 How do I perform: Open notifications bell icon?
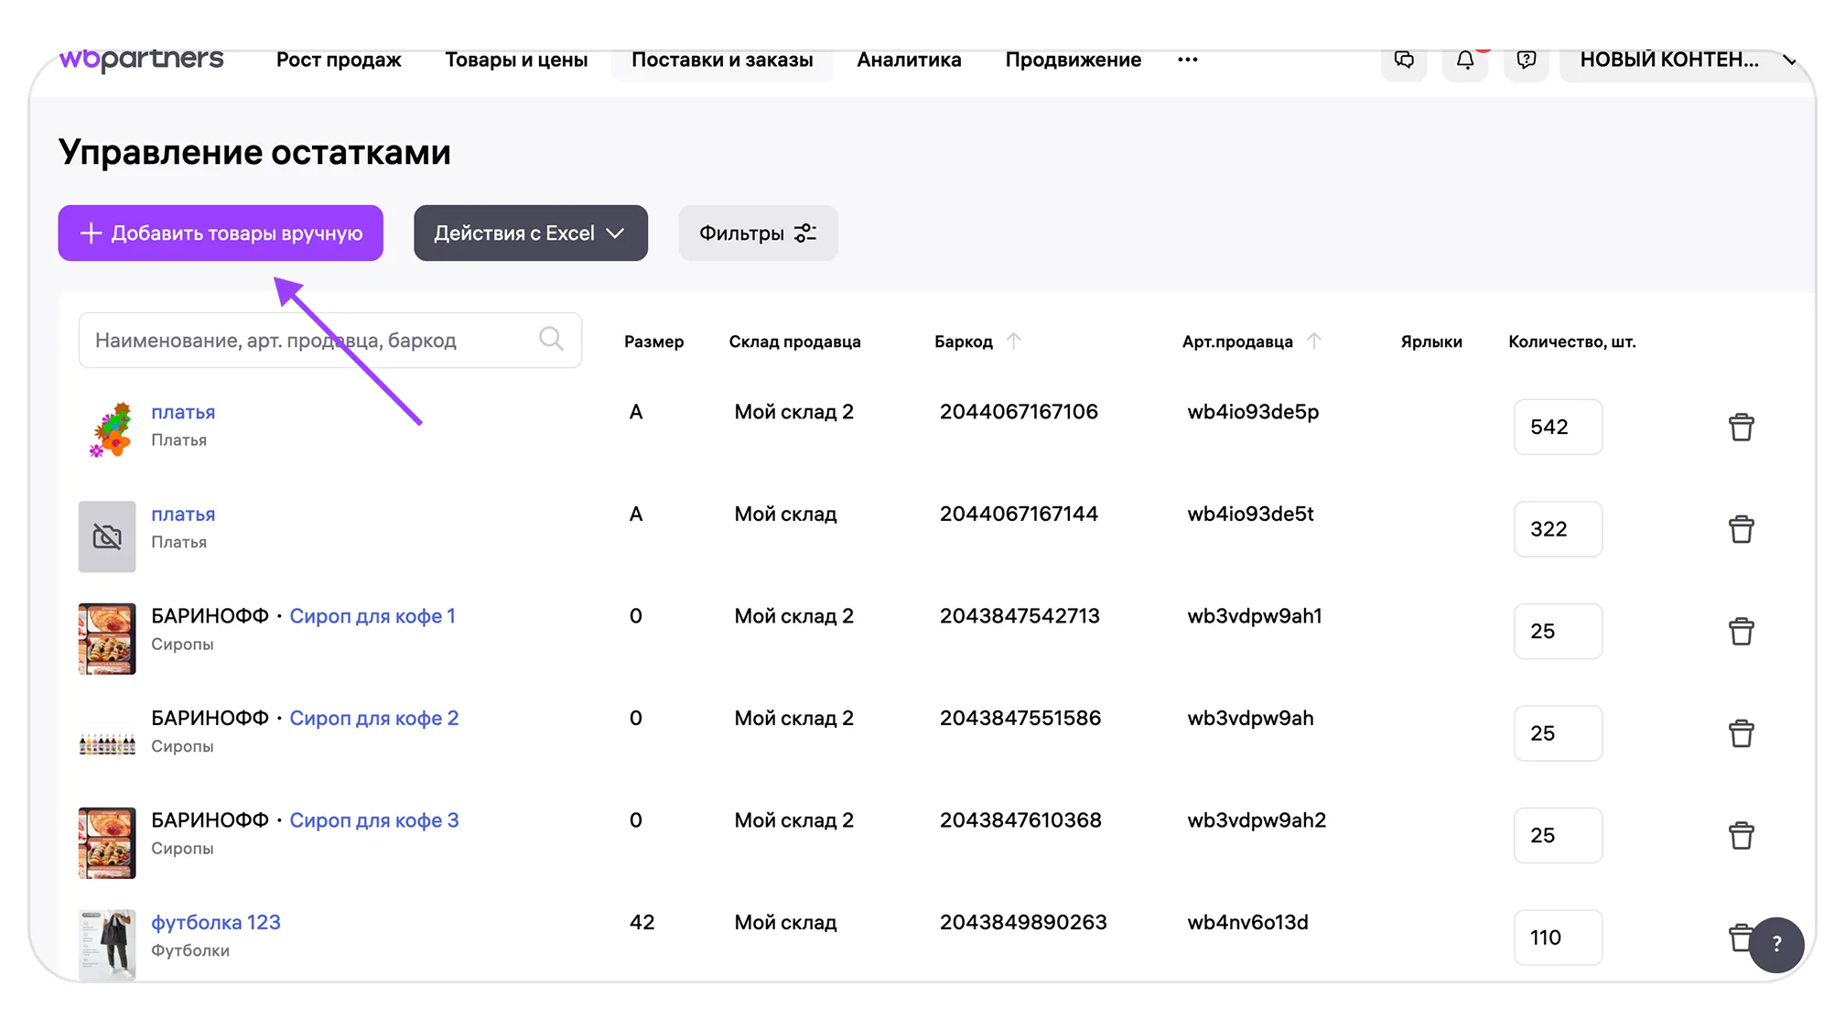pos(1464,60)
